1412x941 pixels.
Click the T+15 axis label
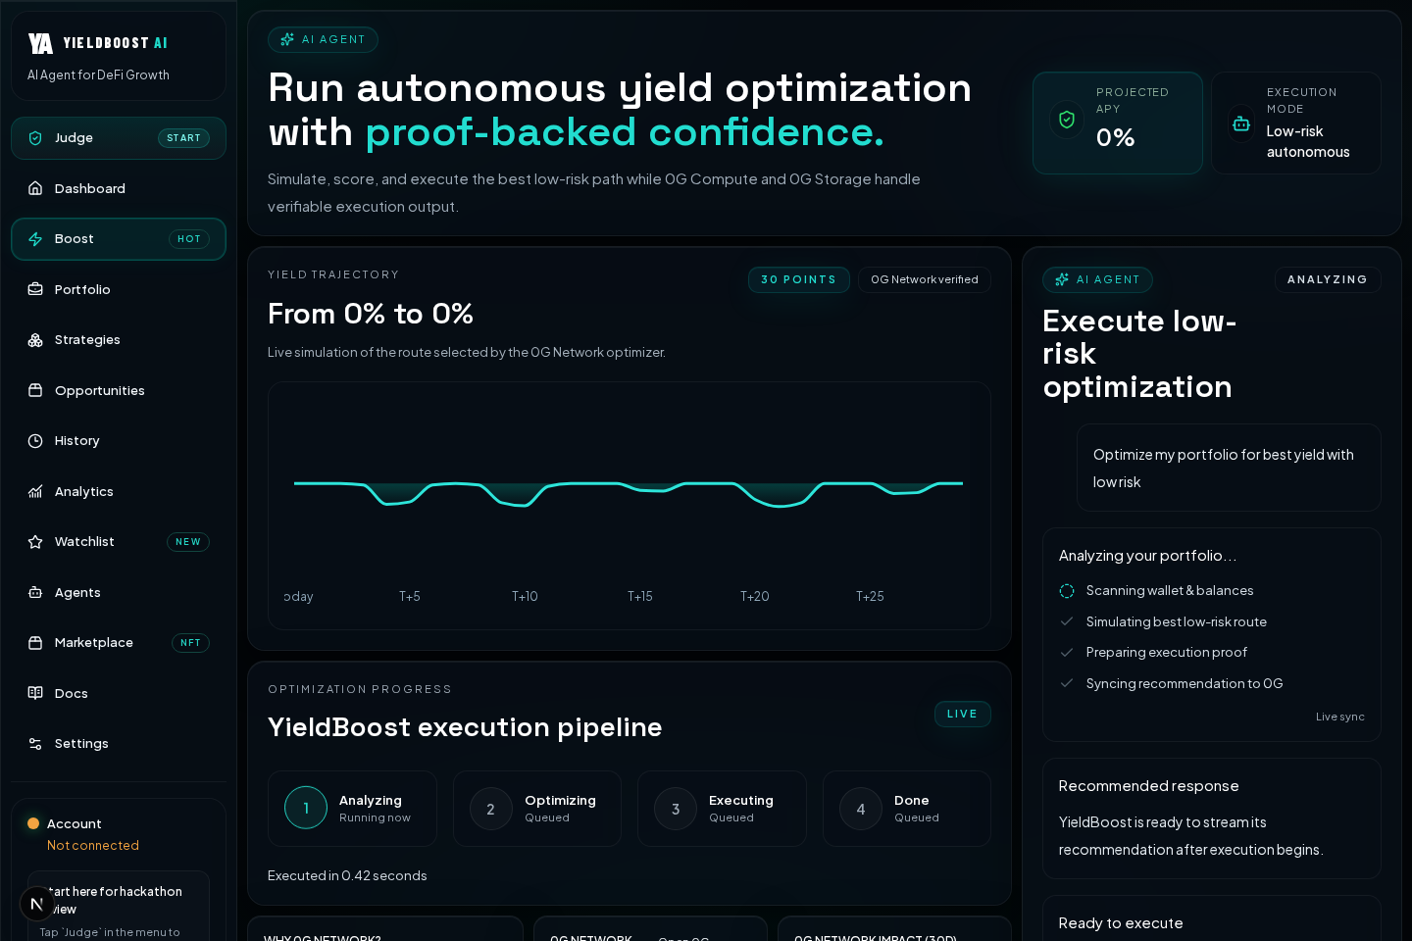(640, 596)
